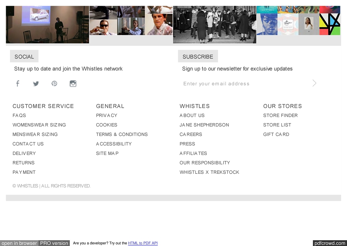This screenshot has width=347, height=246.
Task: Visit the Store Finder link
Action: pos(280,116)
